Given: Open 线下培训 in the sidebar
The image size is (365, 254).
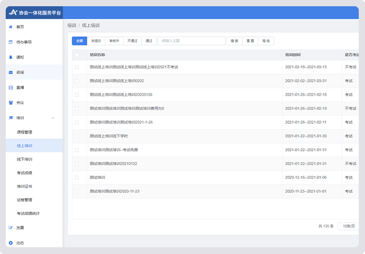Looking at the screenshot, I should (24, 159).
